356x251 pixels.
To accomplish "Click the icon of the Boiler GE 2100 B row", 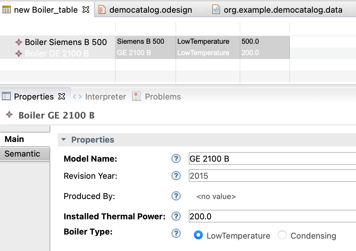I will [x=19, y=54].
